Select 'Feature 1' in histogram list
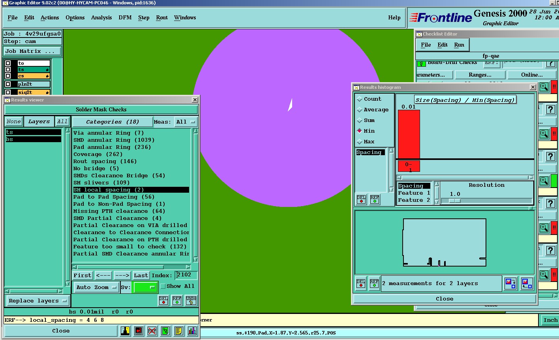Screen dimensions: 559x340 click(x=414, y=193)
